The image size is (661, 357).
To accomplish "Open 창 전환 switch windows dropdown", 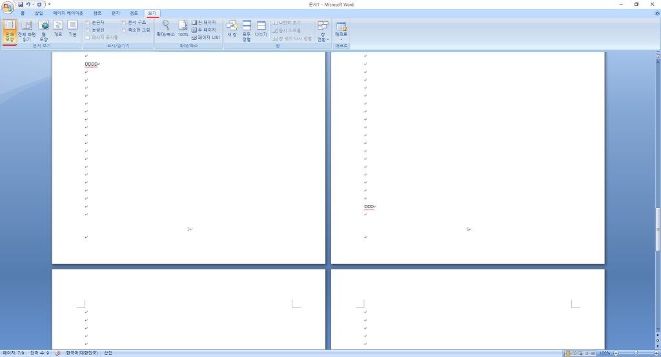I will [x=323, y=31].
